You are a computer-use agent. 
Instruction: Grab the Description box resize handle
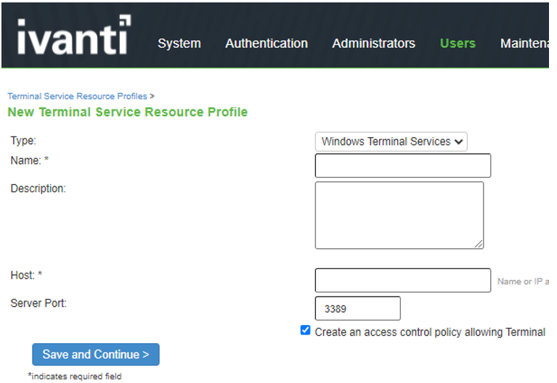[x=479, y=244]
